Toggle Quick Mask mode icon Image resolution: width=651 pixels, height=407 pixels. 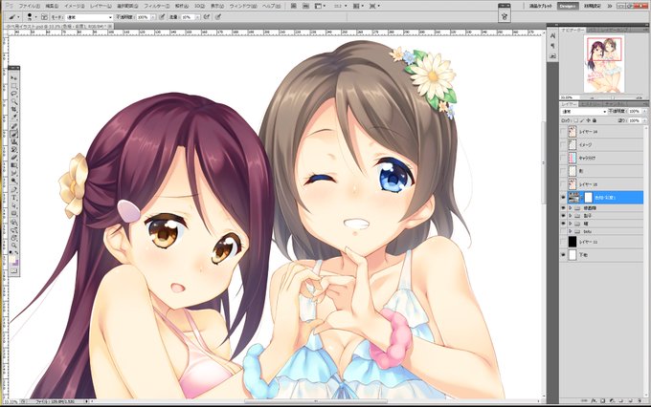pyautogui.click(x=13, y=271)
